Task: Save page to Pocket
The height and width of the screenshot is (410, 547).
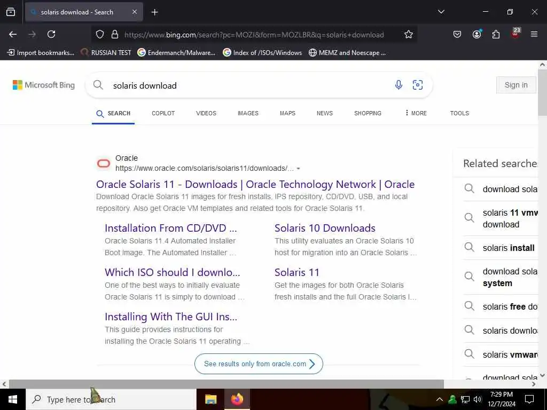Action: click(457, 34)
